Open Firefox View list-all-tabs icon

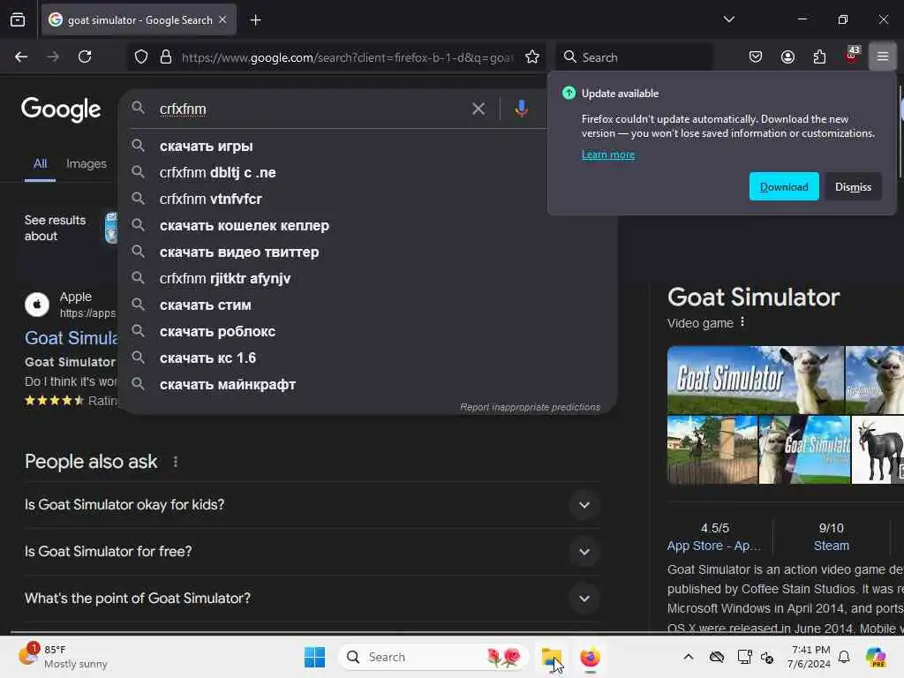tap(18, 19)
